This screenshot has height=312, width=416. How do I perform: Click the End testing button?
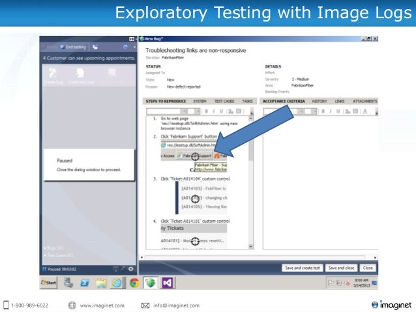click(73, 47)
